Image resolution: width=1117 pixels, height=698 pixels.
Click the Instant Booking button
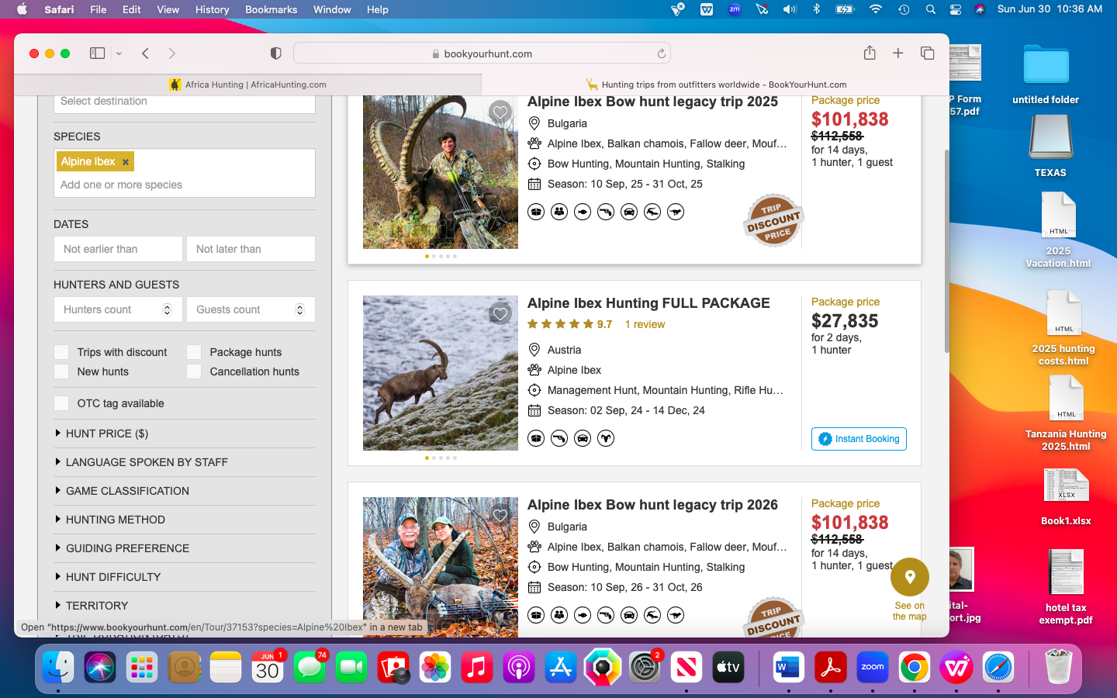pyautogui.click(x=859, y=439)
